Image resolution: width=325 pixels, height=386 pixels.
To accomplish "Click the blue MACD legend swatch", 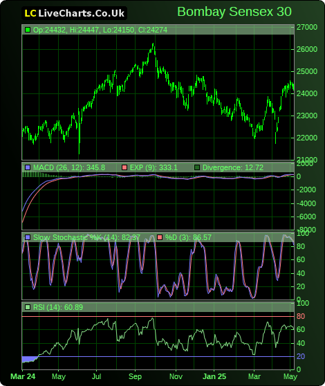I will click(28, 167).
